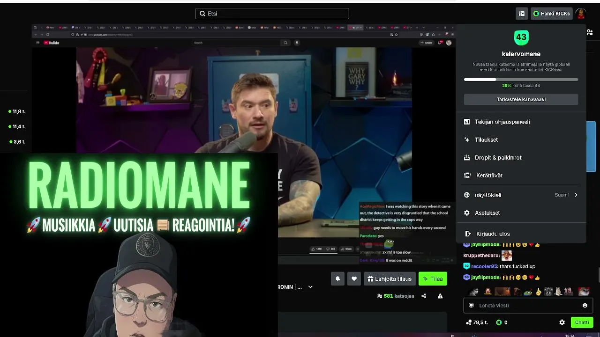Click the Lahjoita tilaus gift button

(x=390, y=278)
